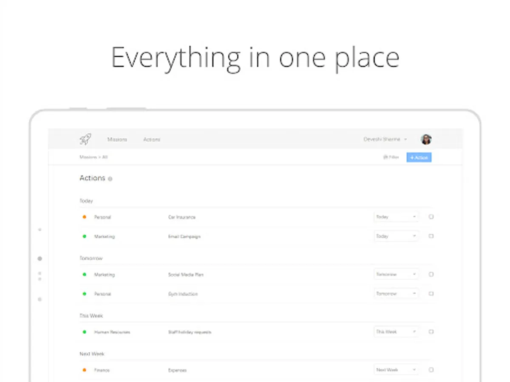This screenshot has height=382, width=510.
Task: Check the Car Insurance checkbox
Action: [431, 217]
